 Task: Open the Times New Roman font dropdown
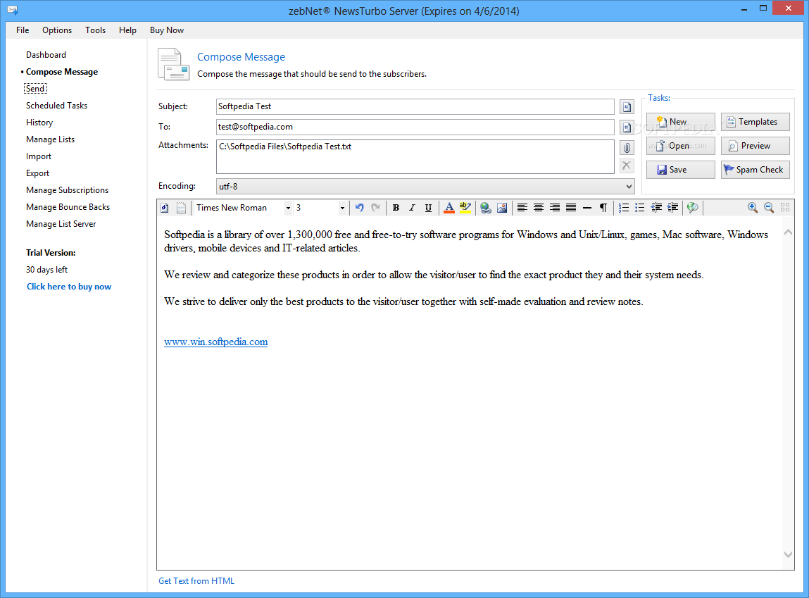(288, 208)
